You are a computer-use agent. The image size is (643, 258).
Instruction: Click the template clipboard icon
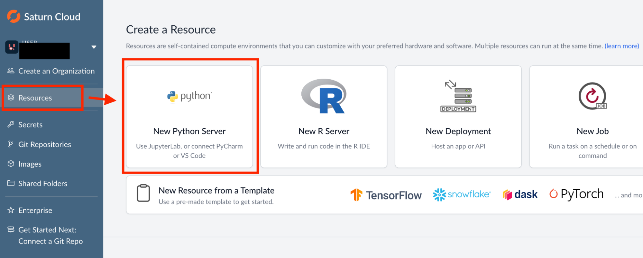click(x=143, y=193)
